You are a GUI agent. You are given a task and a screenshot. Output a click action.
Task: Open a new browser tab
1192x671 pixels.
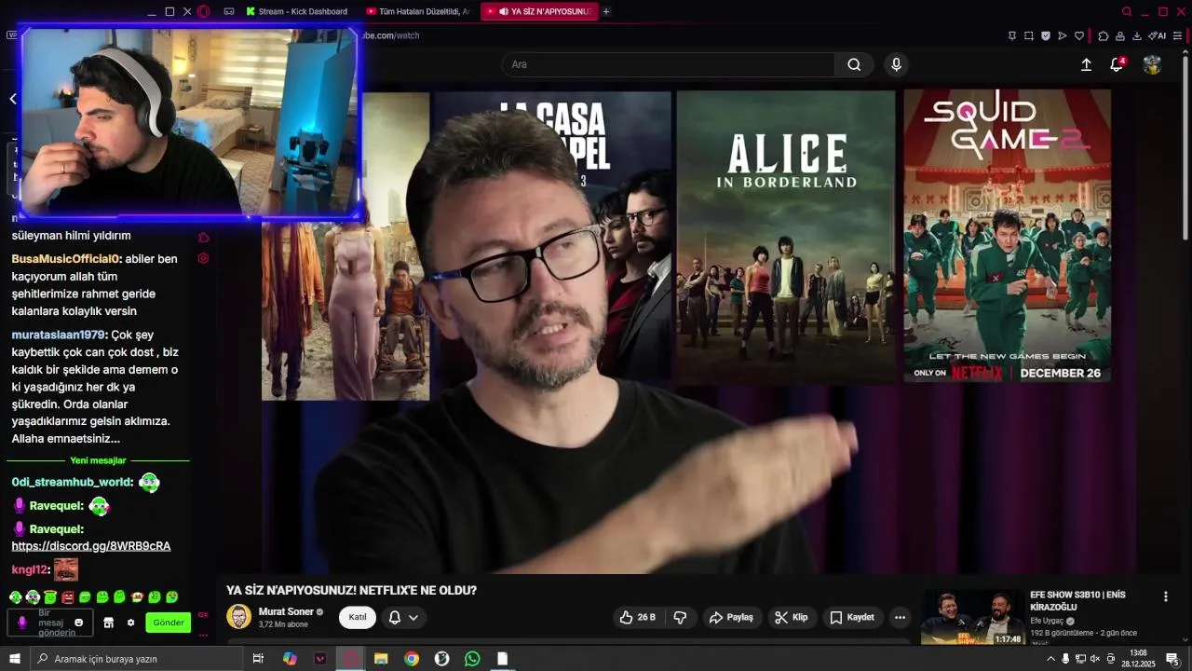606,11
